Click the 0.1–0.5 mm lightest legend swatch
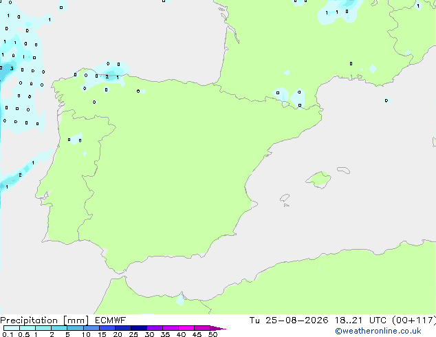Viewport: 436px width, 337px height. point(12,328)
